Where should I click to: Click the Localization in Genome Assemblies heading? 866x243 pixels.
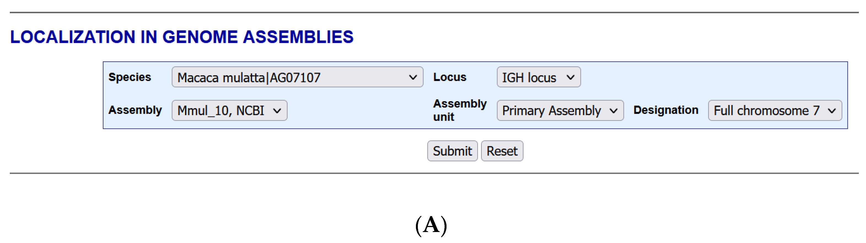pos(182,37)
